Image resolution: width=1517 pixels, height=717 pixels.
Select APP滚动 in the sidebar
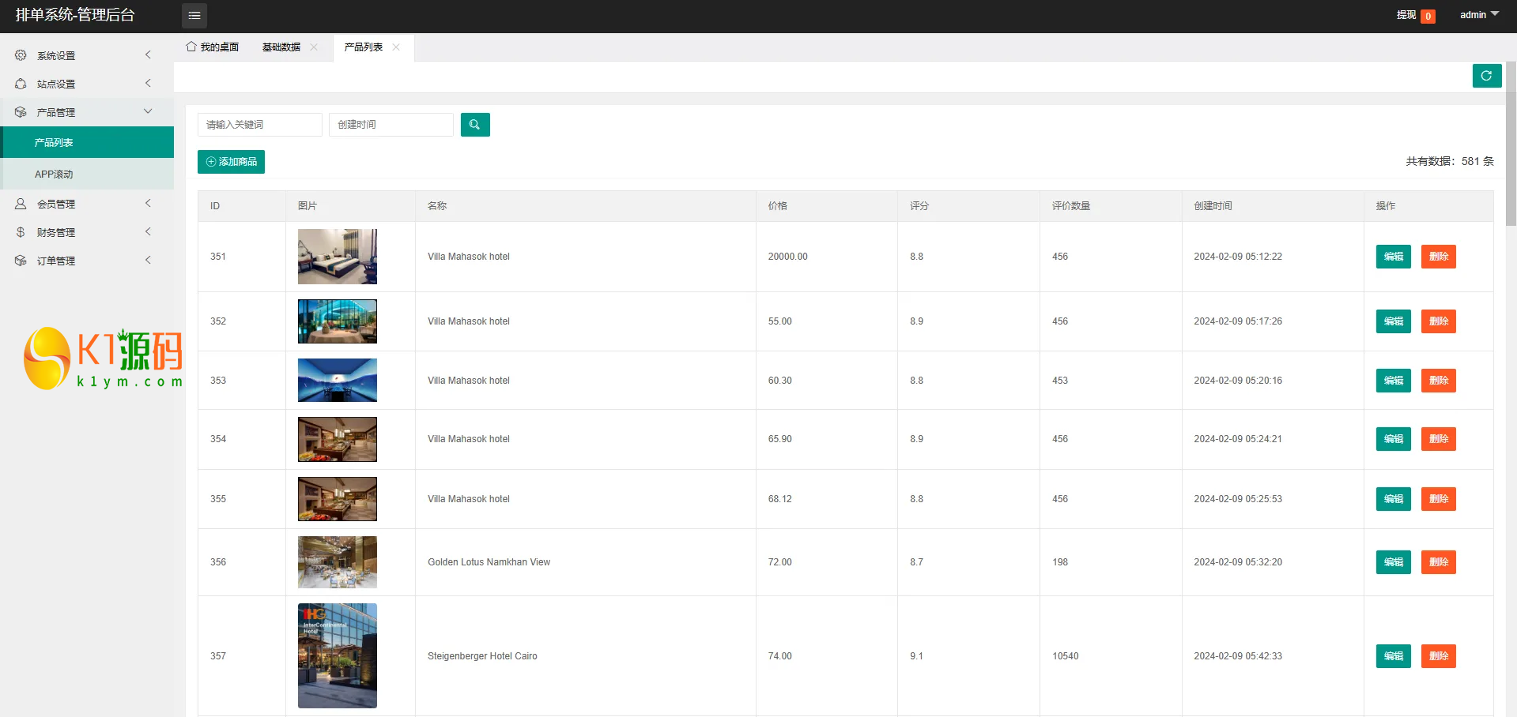pyautogui.click(x=54, y=174)
